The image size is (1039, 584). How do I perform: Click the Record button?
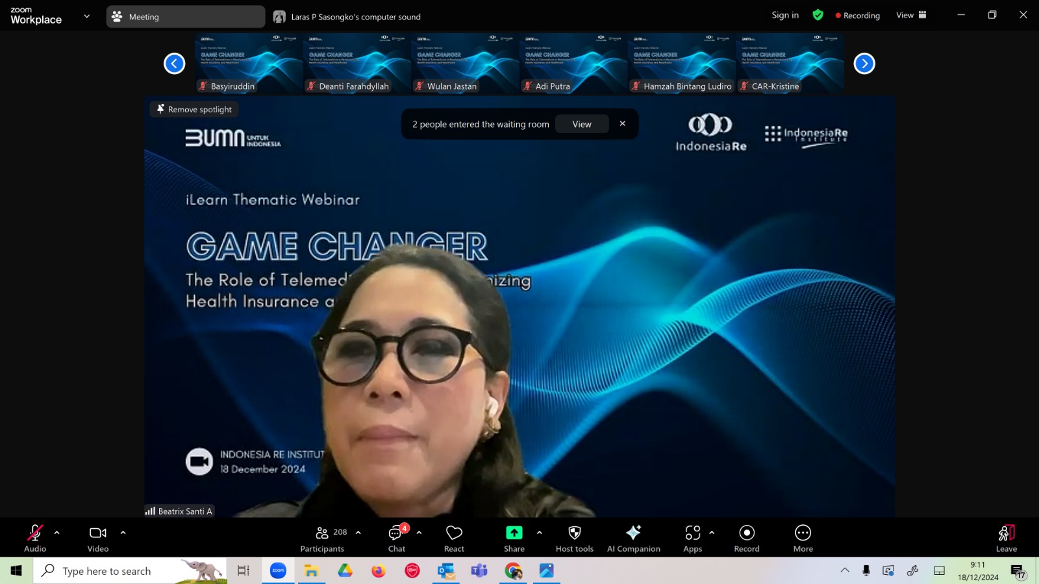point(747,539)
